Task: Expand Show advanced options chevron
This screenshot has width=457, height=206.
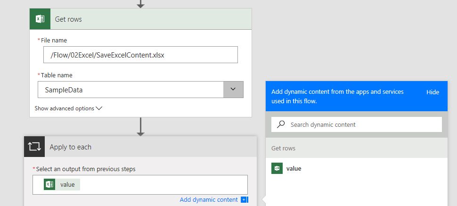Action: (x=99, y=108)
